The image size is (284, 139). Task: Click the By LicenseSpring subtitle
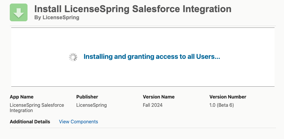pyautogui.click(x=57, y=17)
